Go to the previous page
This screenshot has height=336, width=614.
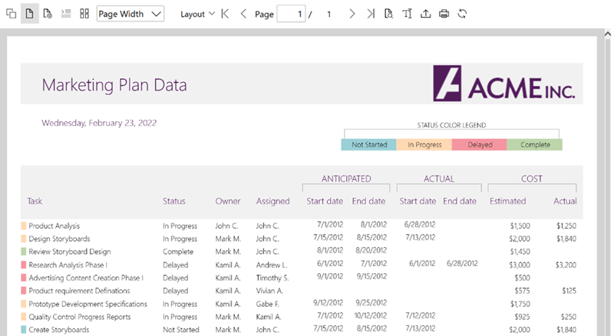[243, 14]
